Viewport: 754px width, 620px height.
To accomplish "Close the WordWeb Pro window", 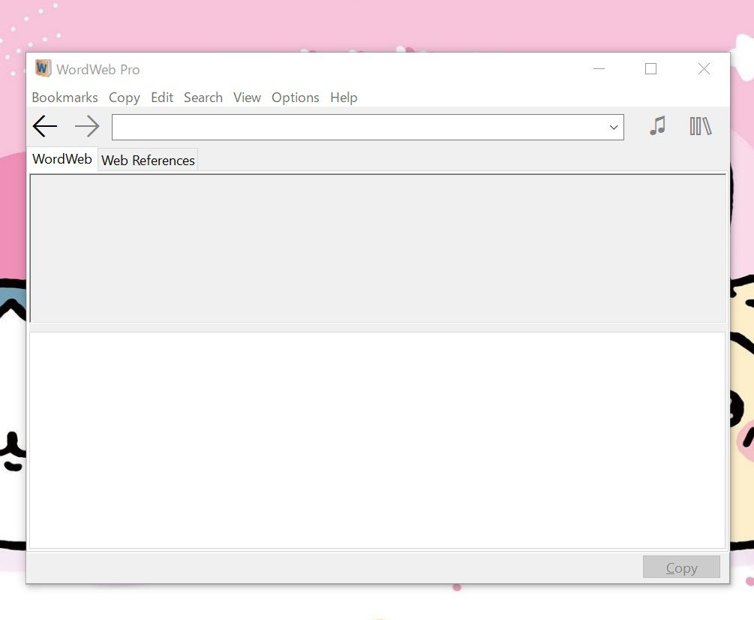I will tap(704, 69).
